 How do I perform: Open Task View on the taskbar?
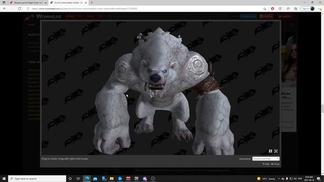pyautogui.click(x=78, y=178)
